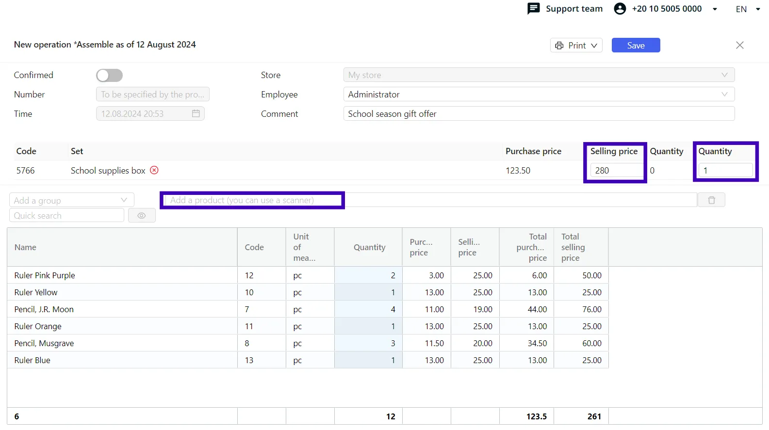The height and width of the screenshot is (430, 769).
Task: Edit the Comment field School season gift offer
Action: (x=539, y=113)
